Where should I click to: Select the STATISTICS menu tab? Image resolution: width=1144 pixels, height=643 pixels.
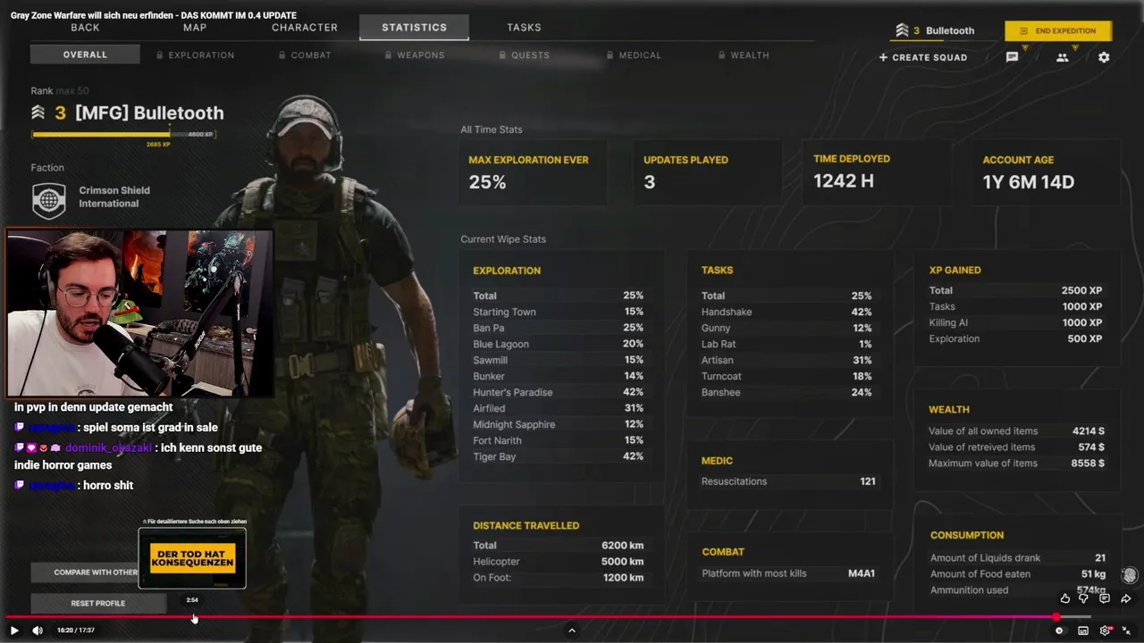[415, 28]
